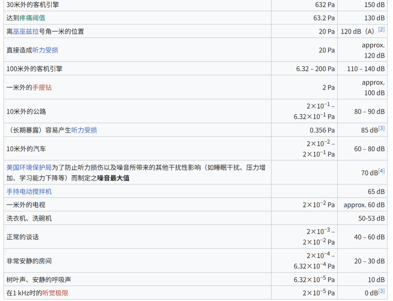Open 听力受损 link in 长期暴露 row
Viewport: 393px width, 301px height.
tap(84, 130)
